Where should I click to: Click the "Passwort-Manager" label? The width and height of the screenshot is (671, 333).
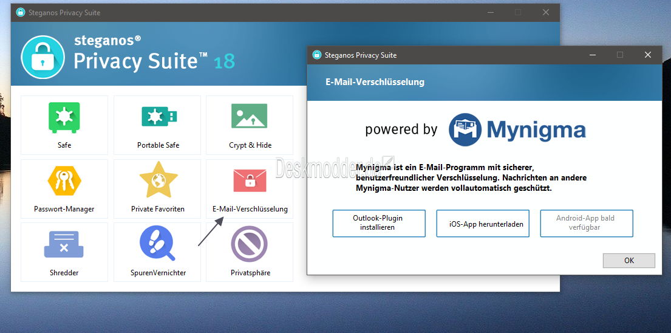tap(64, 209)
